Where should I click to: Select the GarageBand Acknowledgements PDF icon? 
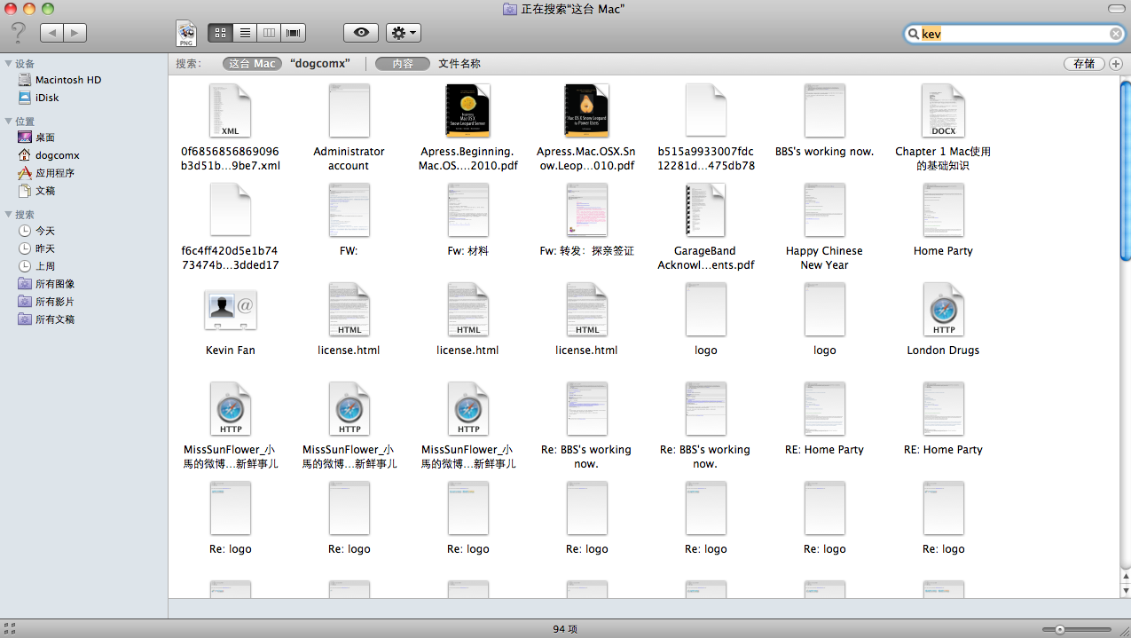coord(705,209)
